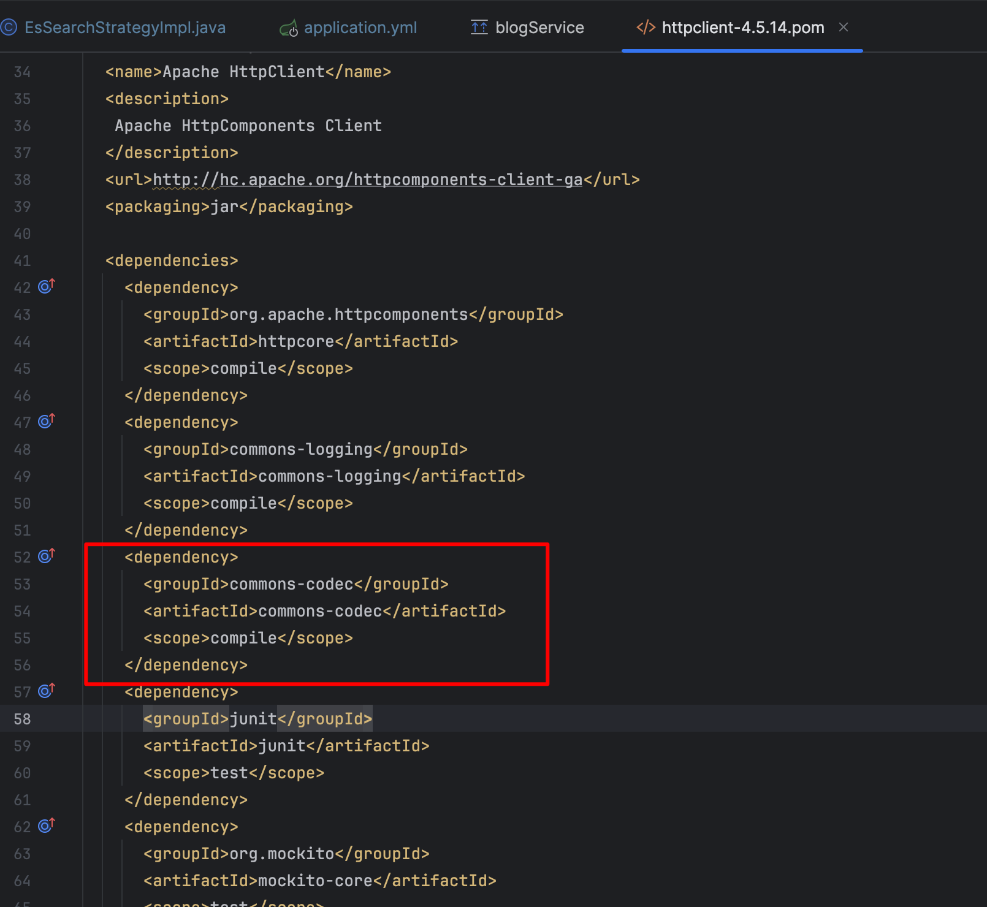
Task: Click gutter dependency icon on line 62
Action: 47,825
